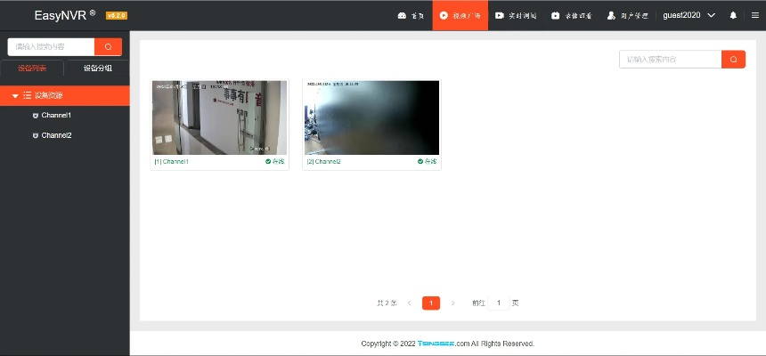Open the Channel1 video thumbnail

pos(219,117)
